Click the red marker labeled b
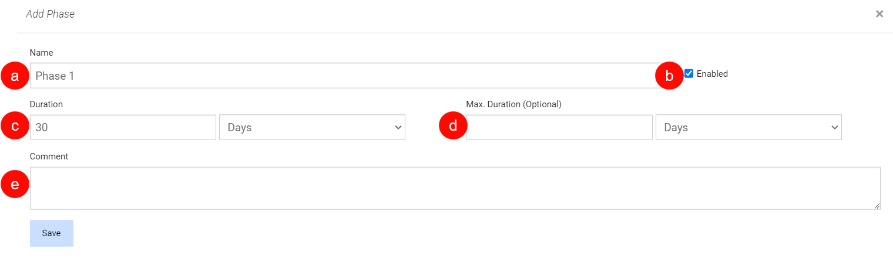The image size is (893, 269). [669, 76]
